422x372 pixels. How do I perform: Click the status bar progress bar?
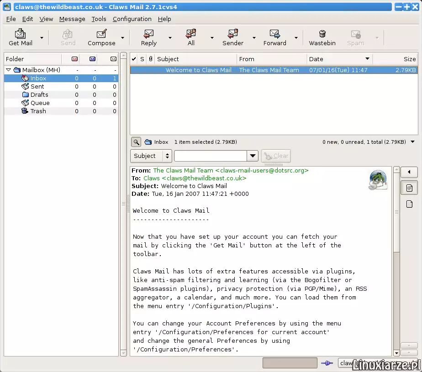290,363
